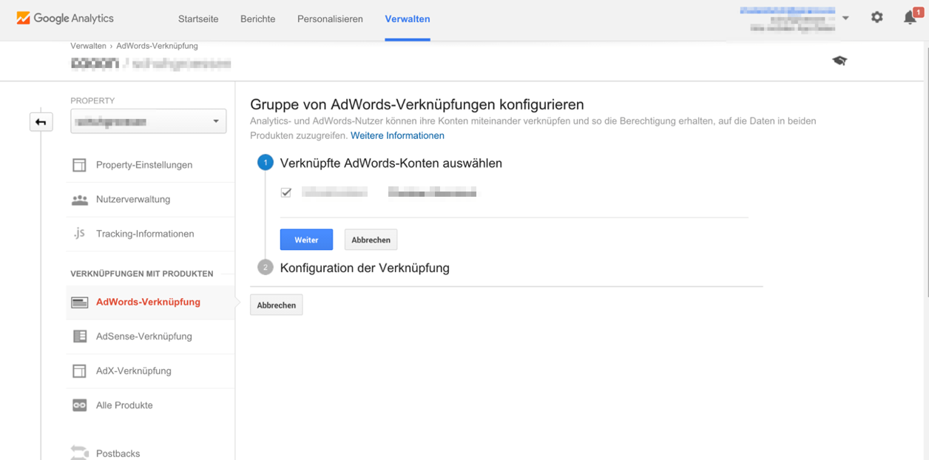Click the back arrow button beside Property
929x460 pixels.
pos(41,122)
